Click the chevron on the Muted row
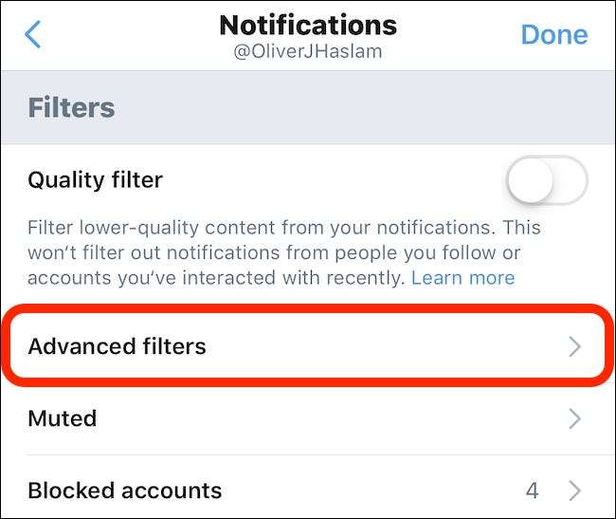 click(574, 418)
